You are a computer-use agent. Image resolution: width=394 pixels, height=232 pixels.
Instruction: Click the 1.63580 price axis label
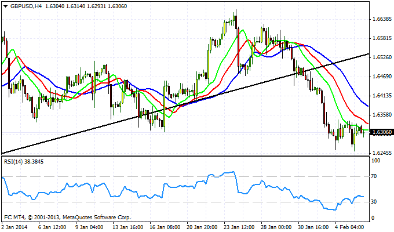click(381, 115)
